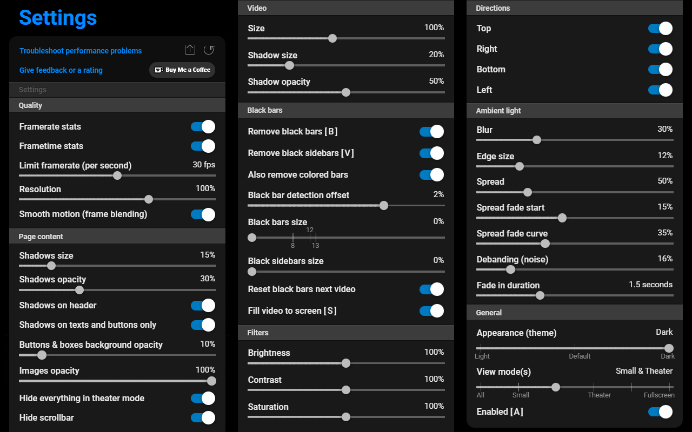Open Troubleshoot performance problems link
The width and height of the screenshot is (692, 432).
coord(80,50)
